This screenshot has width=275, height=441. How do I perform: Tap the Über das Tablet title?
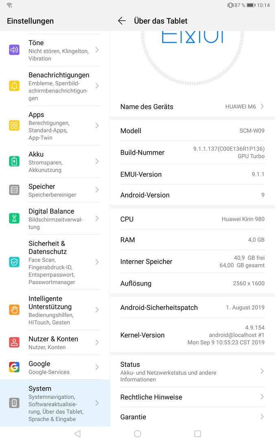(x=161, y=21)
